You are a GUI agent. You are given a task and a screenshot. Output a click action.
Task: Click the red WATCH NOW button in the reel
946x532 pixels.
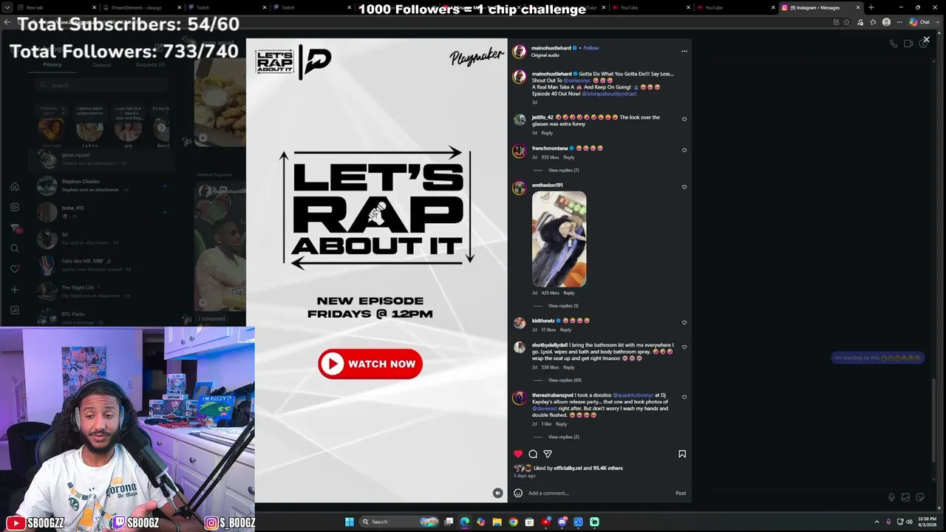(x=370, y=364)
